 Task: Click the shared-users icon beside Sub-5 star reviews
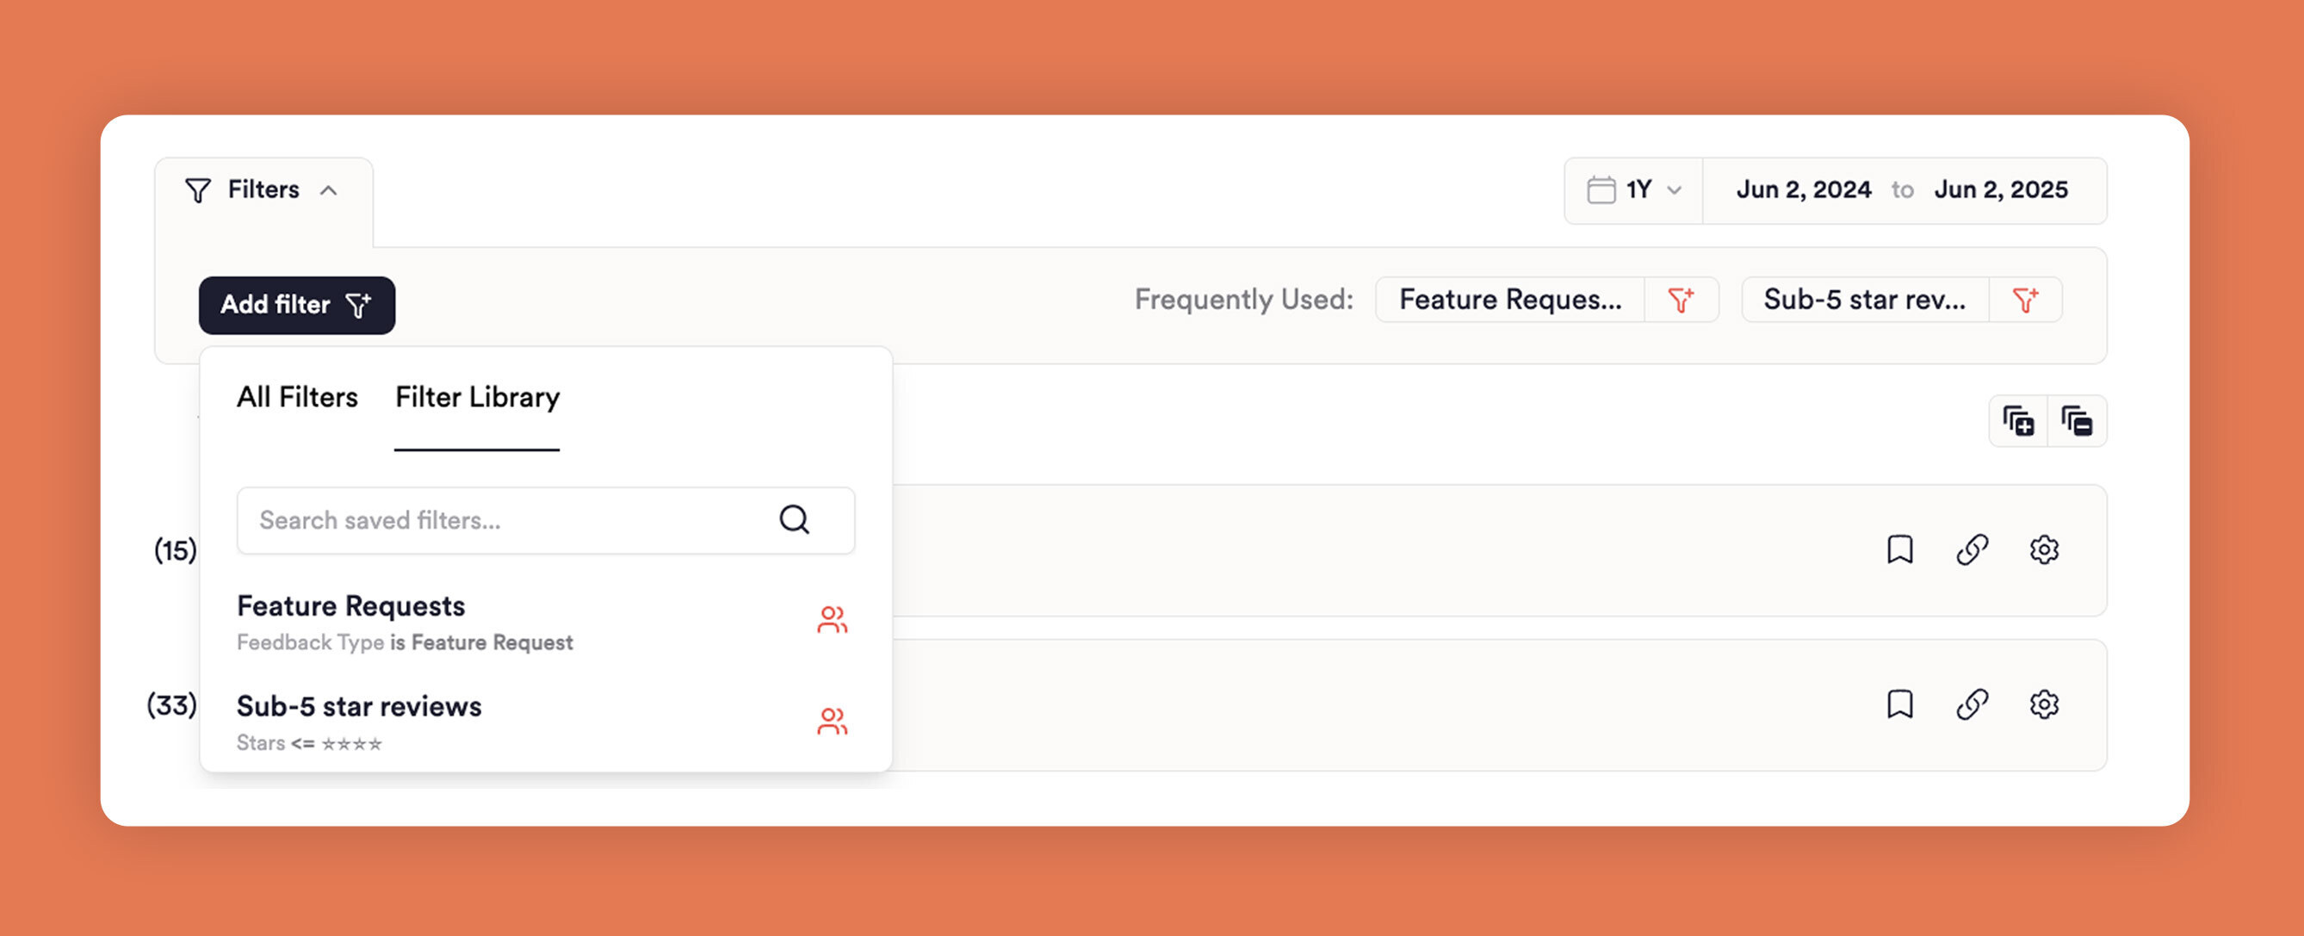(x=832, y=722)
